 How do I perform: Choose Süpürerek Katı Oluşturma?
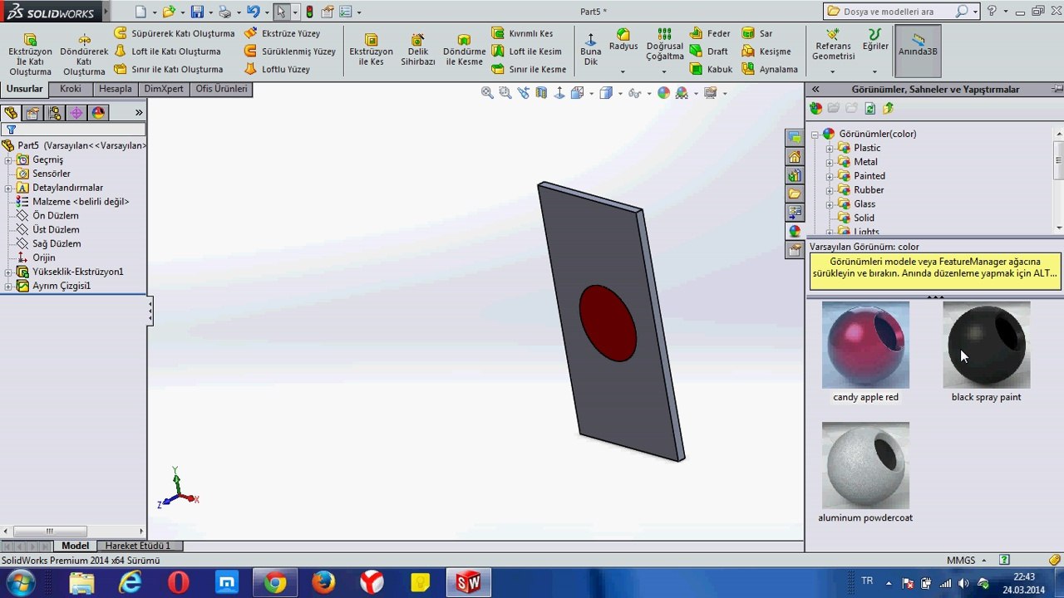pos(174,33)
